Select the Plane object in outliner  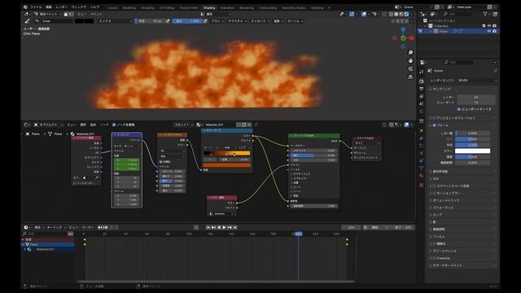(443, 31)
